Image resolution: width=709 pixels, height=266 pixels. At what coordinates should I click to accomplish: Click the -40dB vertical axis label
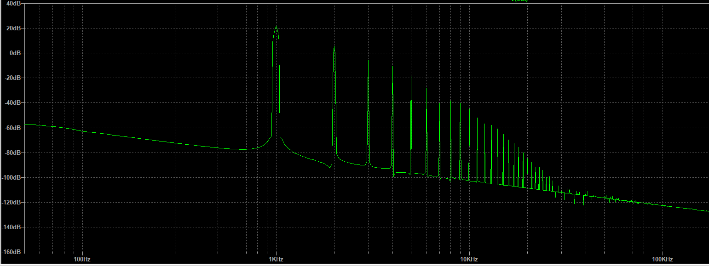pyautogui.click(x=12, y=103)
